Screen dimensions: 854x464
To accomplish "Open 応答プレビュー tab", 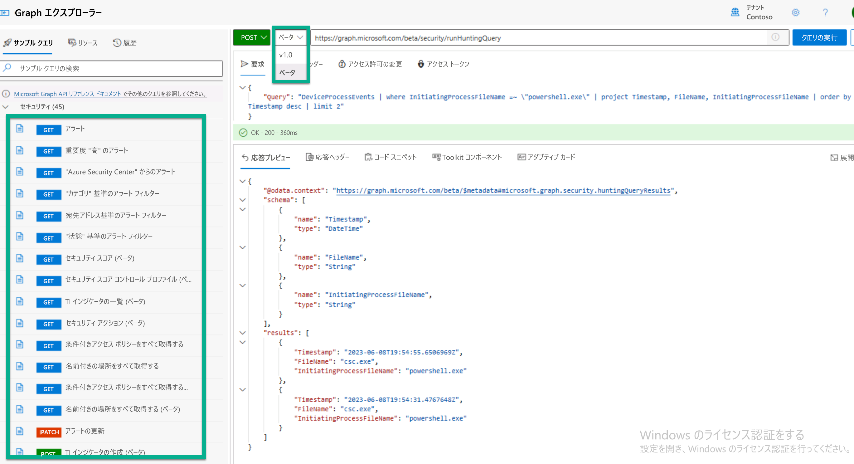I will pyautogui.click(x=265, y=158).
